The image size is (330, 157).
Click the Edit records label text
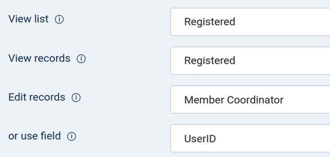pyautogui.click(x=37, y=97)
